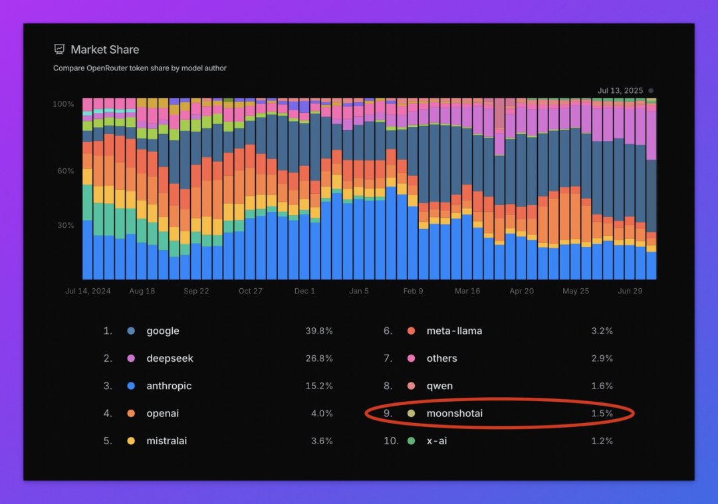Select the deepseek legend color dot
This screenshot has width=718, height=504.
pos(131,358)
